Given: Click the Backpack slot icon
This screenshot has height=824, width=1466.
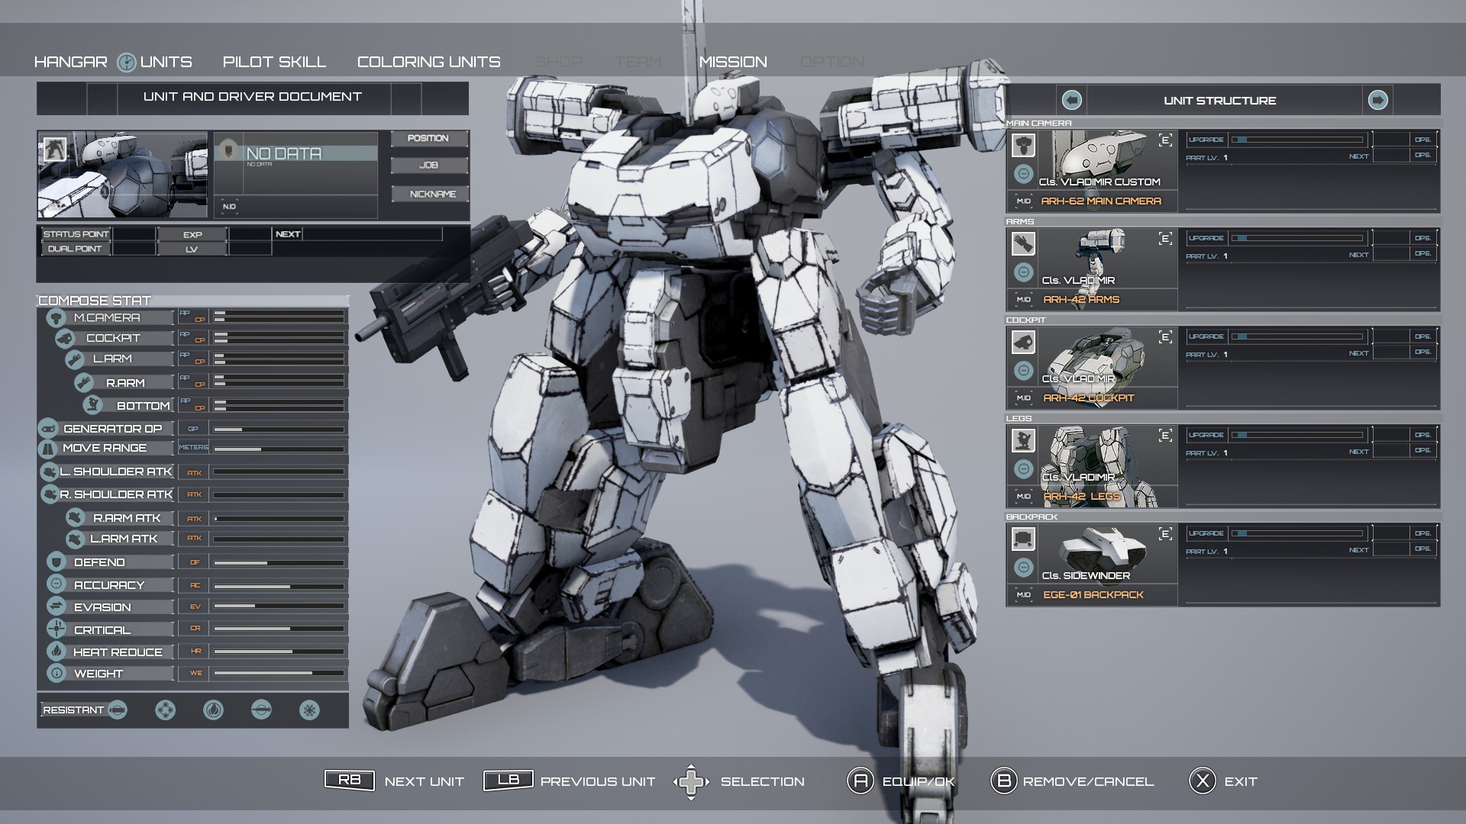Looking at the screenshot, I should pyautogui.click(x=1023, y=539).
